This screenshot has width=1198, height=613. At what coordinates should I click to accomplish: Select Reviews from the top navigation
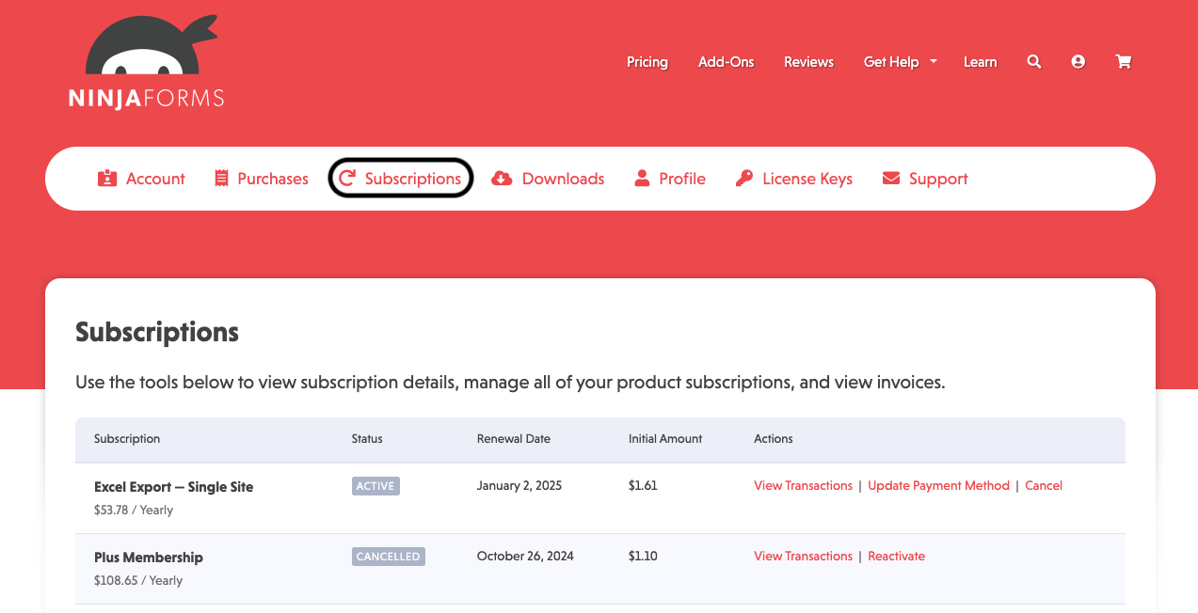click(807, 62)
